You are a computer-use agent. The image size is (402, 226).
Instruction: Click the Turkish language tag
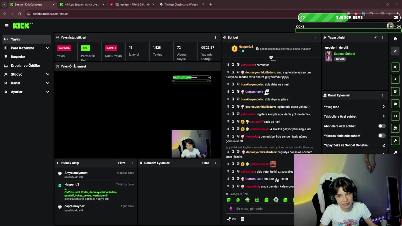340,59
